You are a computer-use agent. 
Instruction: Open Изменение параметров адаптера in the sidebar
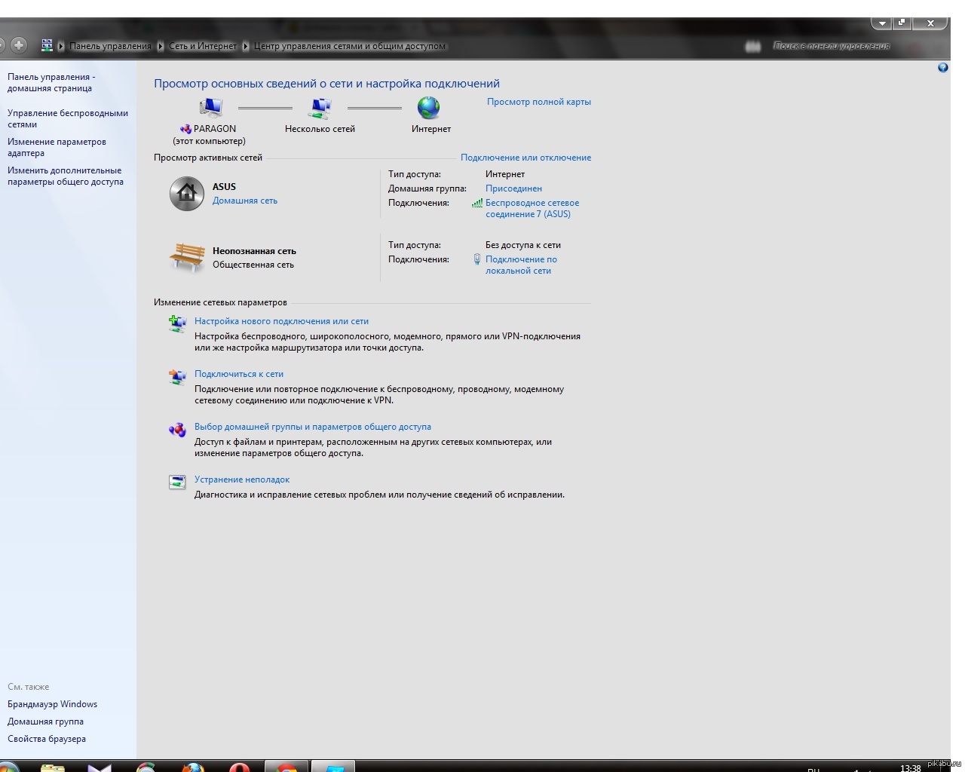coord(57,147)
